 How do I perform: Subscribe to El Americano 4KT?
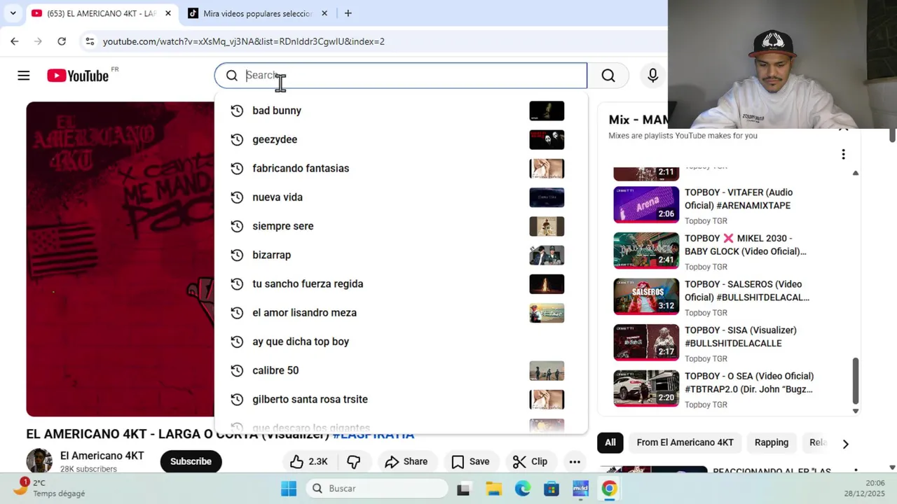pos(191,461)
